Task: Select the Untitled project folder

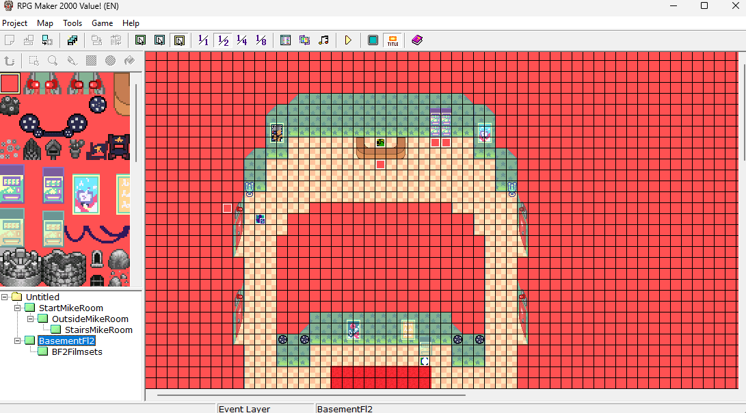Action: tap(42, 297)
